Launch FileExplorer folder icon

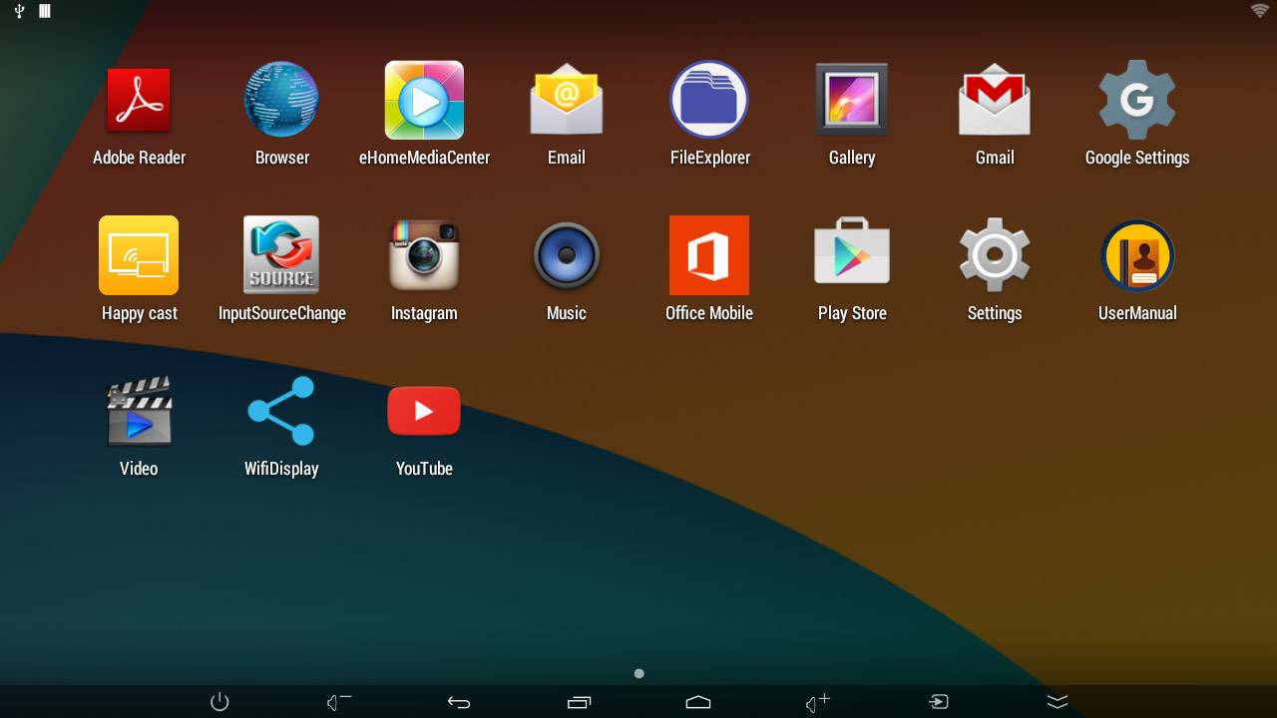tap(709, 101)
